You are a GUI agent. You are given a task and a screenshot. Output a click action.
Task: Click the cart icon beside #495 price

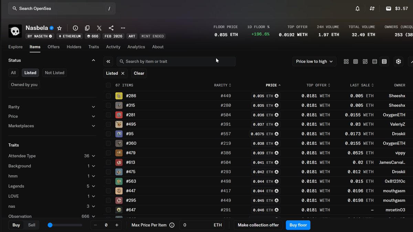277,124
